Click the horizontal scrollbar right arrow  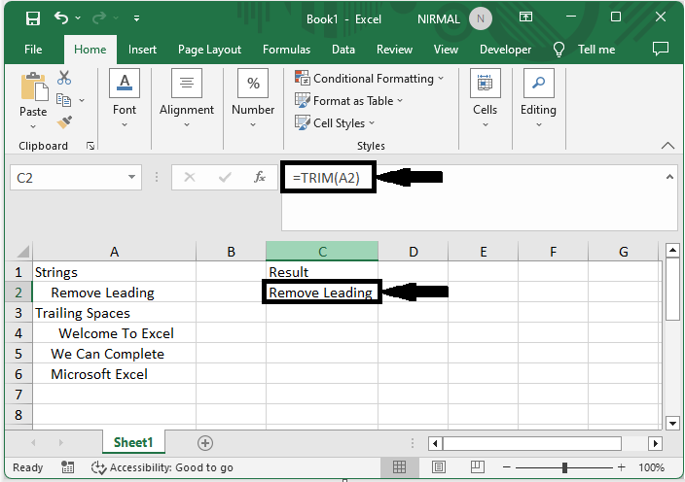(x=655, y=444)
